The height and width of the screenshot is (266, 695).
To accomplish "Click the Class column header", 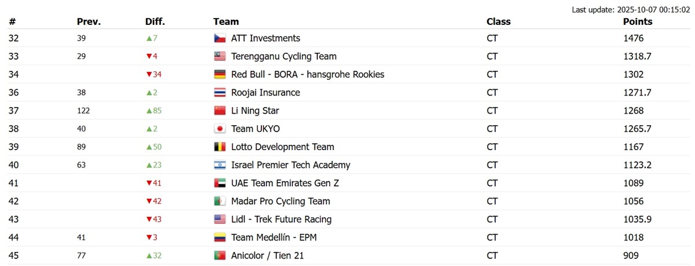I will point(498,21).
